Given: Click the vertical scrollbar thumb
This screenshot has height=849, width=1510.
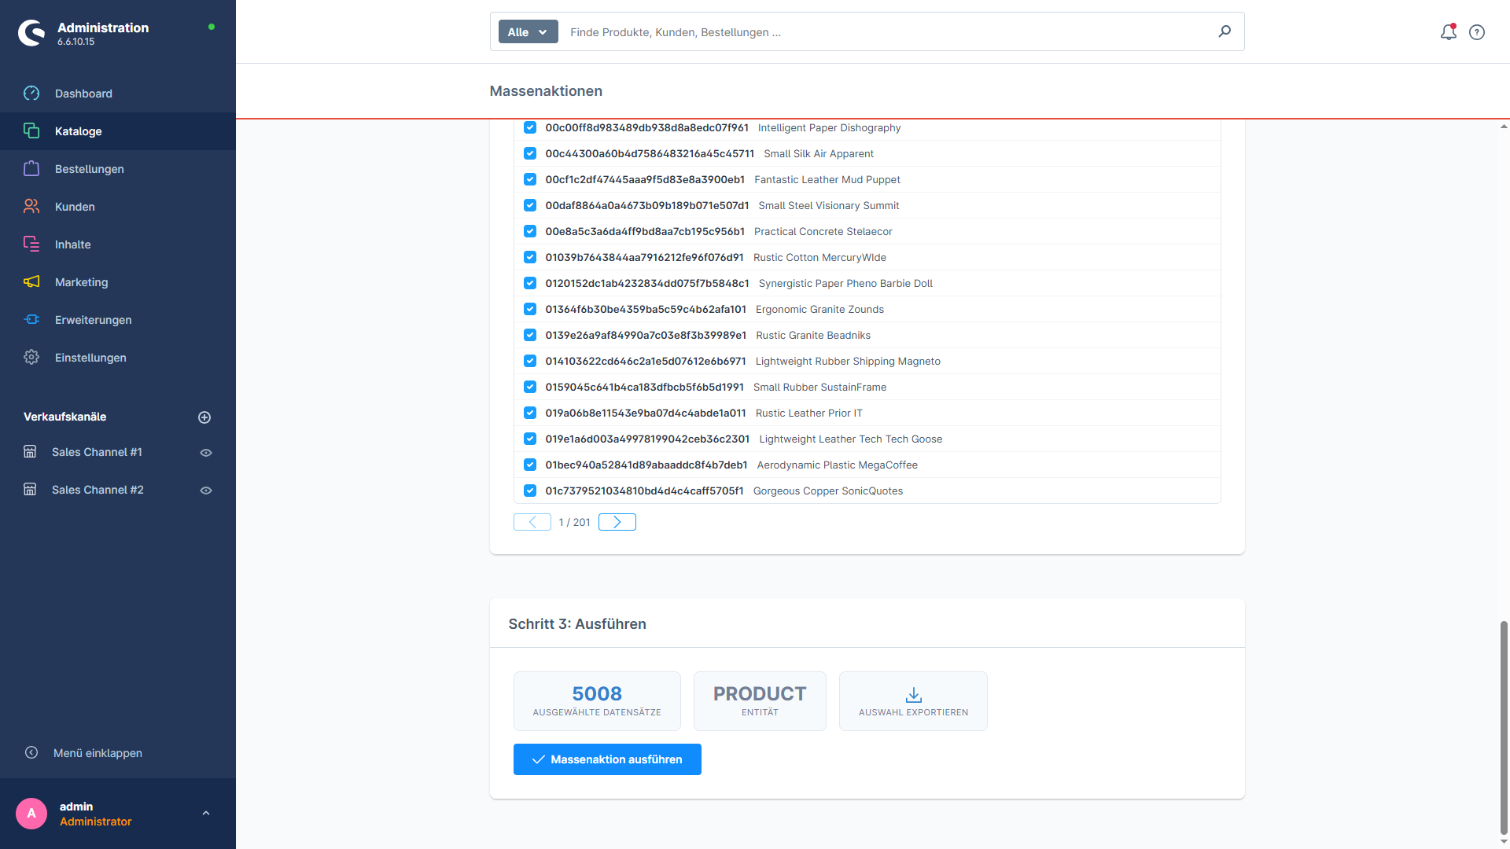Looking at the screenshot, I should tap(1504, 727).
